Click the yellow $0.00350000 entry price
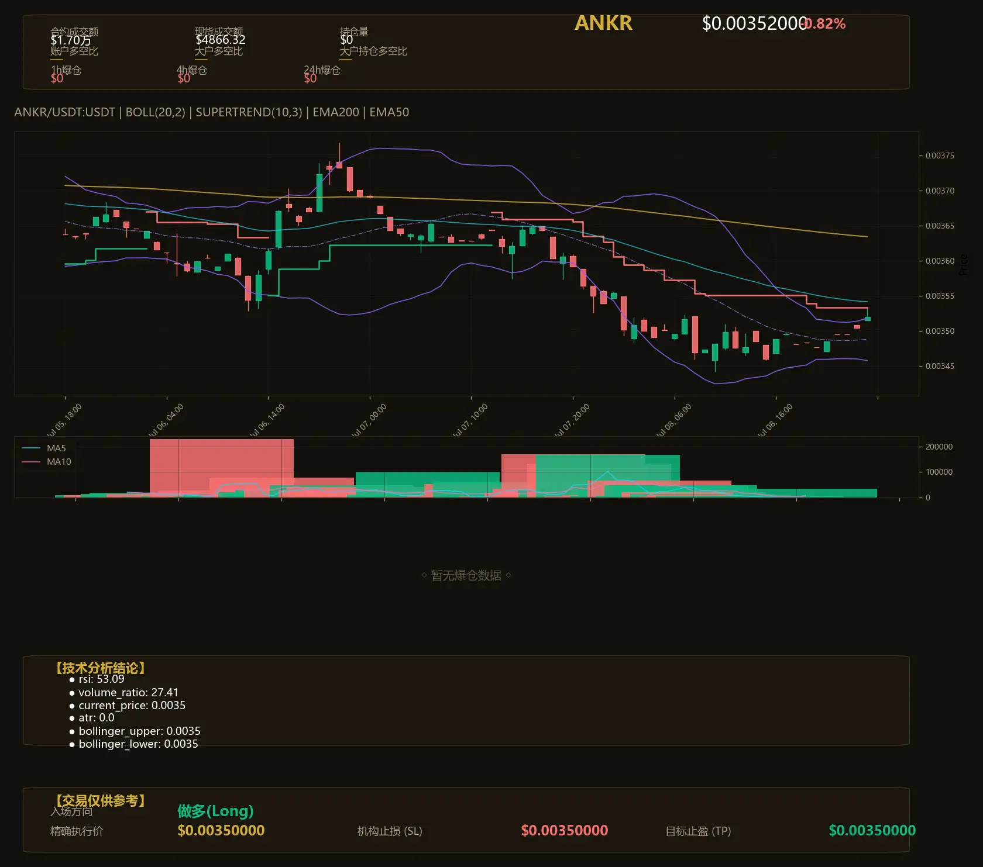983x867 pixels. click(221, 831)
